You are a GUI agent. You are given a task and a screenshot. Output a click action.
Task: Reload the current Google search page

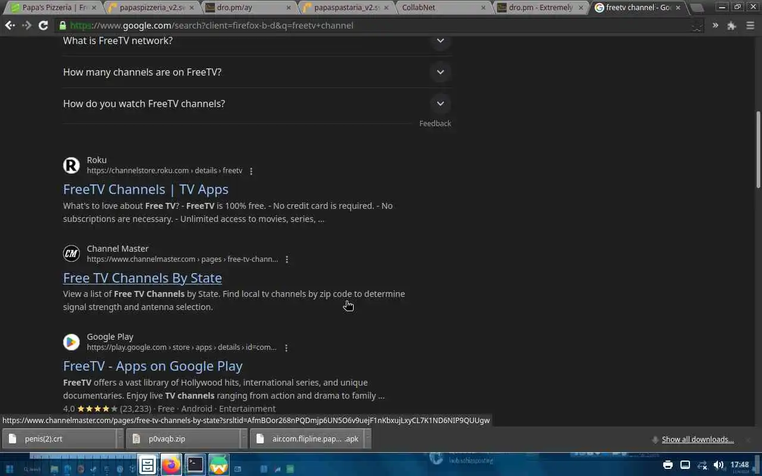click(43, 26)
